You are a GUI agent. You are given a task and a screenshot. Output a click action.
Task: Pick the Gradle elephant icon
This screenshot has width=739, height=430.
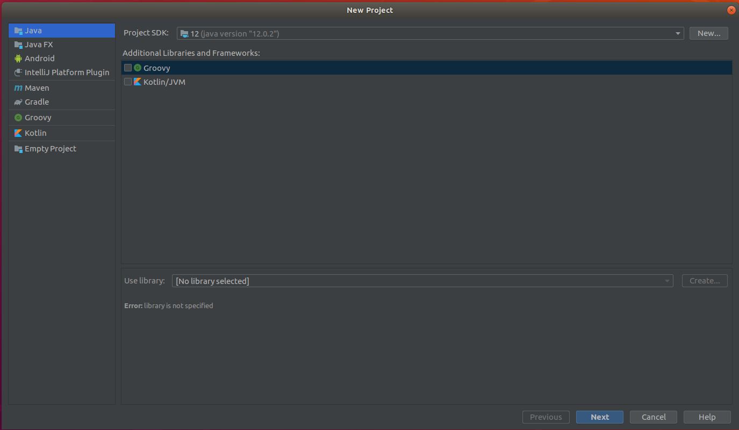tap(18, 102)
